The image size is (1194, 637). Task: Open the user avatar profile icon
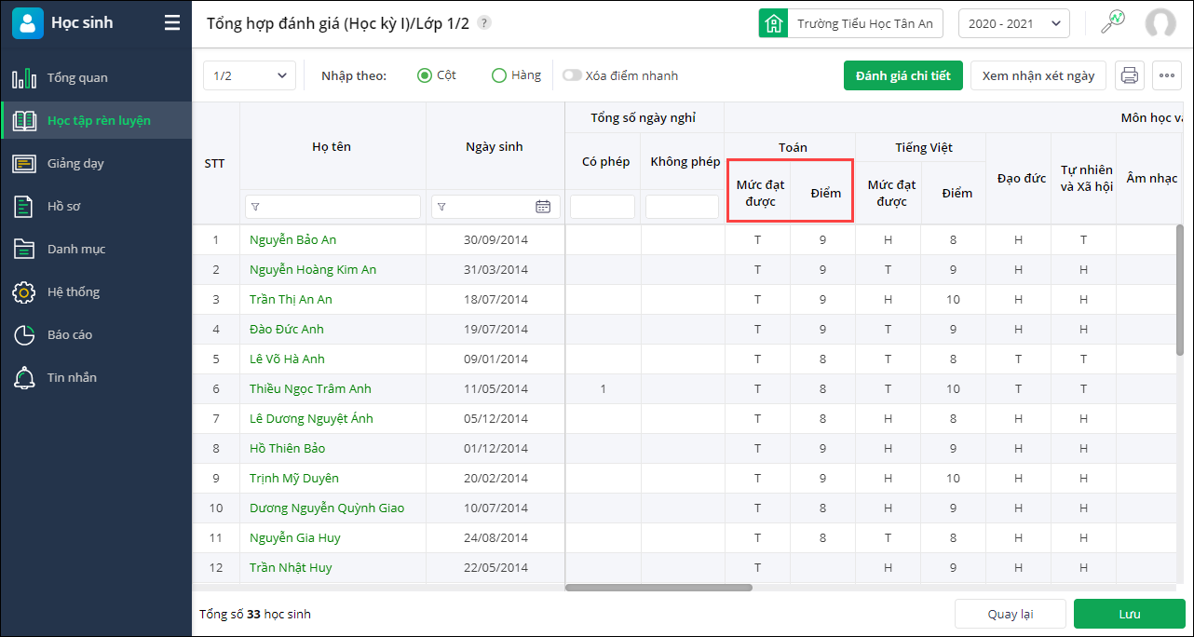tap(1160, 23)
